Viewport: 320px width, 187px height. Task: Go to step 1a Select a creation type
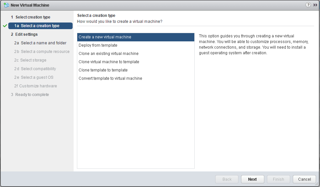40,26
